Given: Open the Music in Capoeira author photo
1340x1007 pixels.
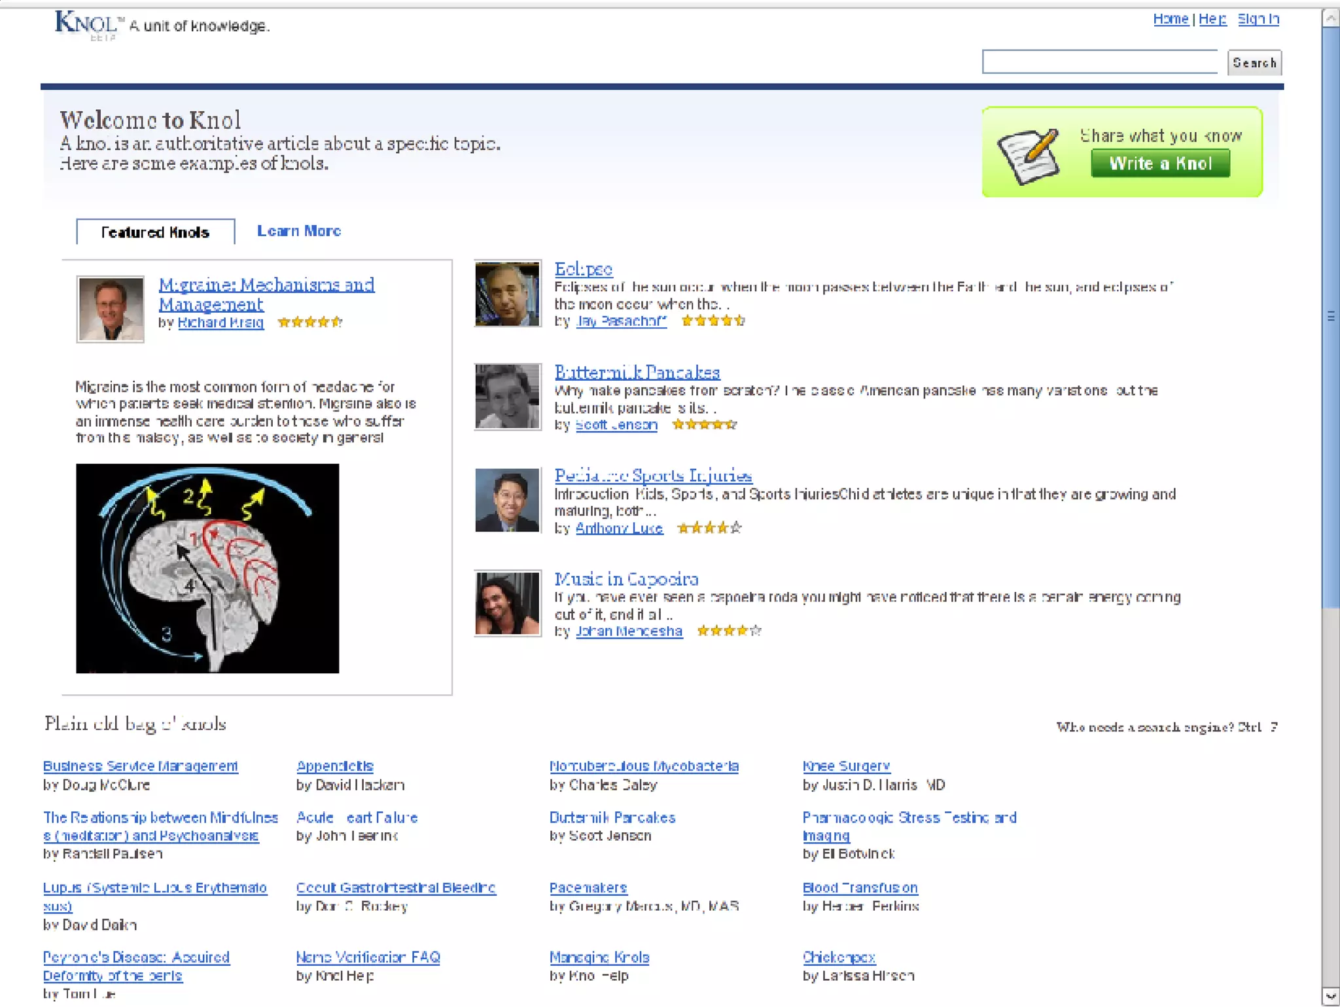Looking at the screenshot, I should point(508,603).
